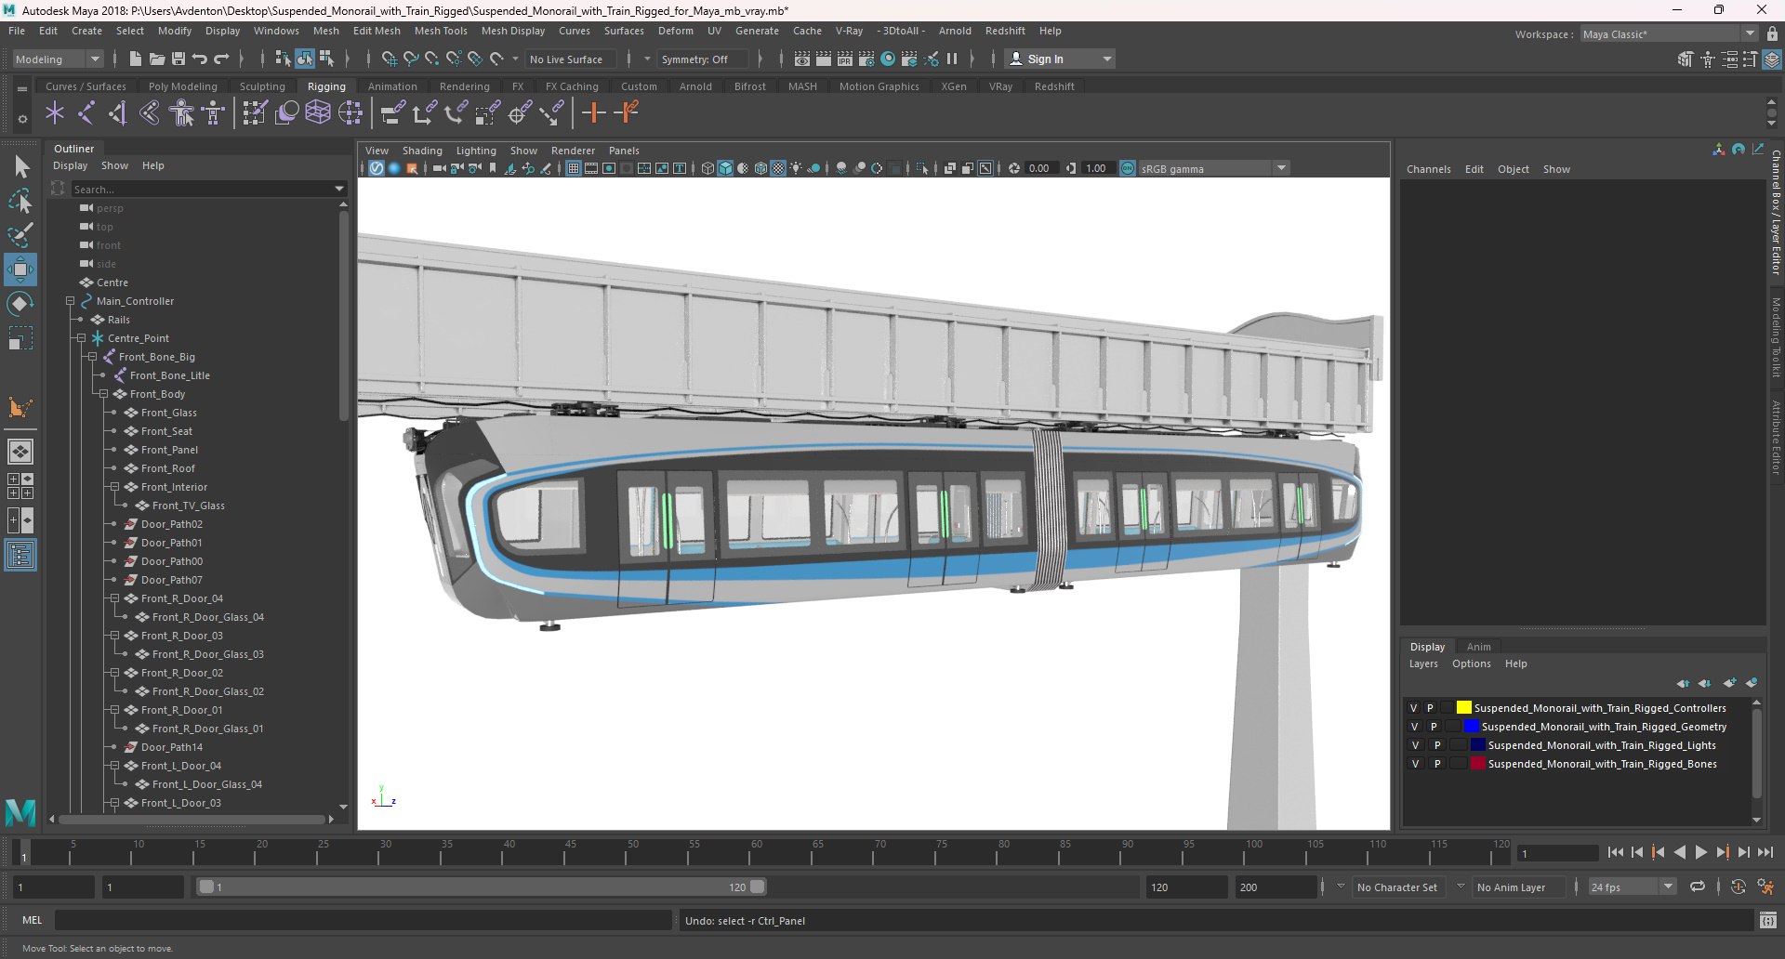Toggle visibility V of Geometry layer
Screen dimensions: 1785x959
[x=1414, y=727]
